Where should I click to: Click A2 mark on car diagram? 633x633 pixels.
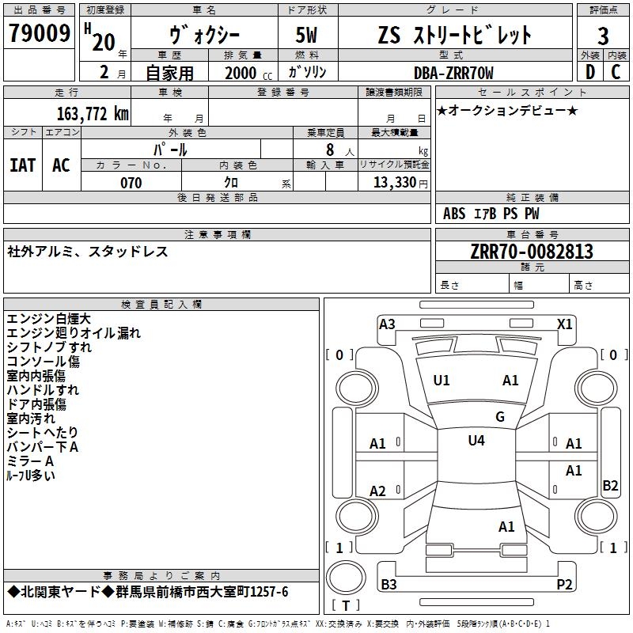(x=378, y=491)
